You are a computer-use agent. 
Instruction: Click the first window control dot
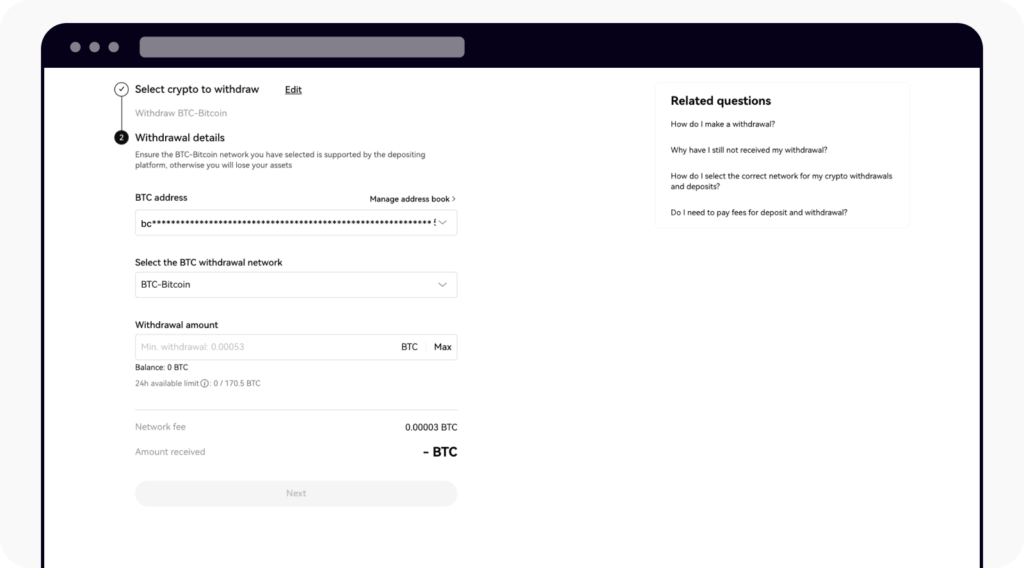pyautogui.click(x=76, y=47)
